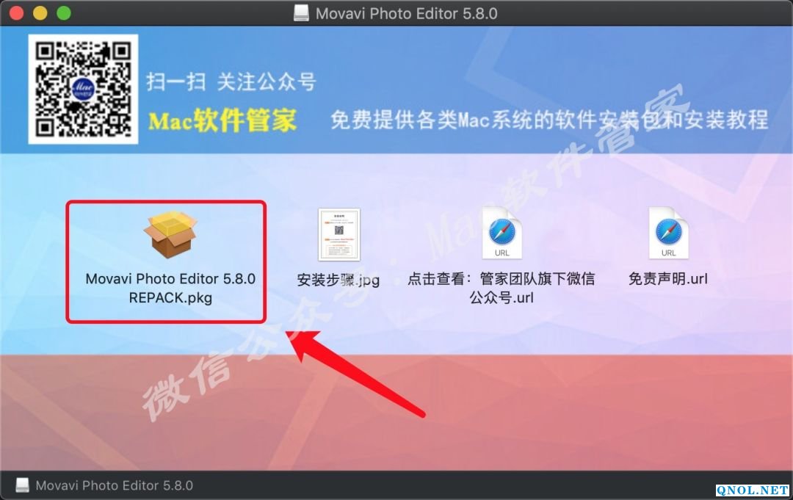Image resolution: width=793 pixels, height=500 pixels.
Task: Click the 安装步骤.jpg file name
Action: (338, 280)
